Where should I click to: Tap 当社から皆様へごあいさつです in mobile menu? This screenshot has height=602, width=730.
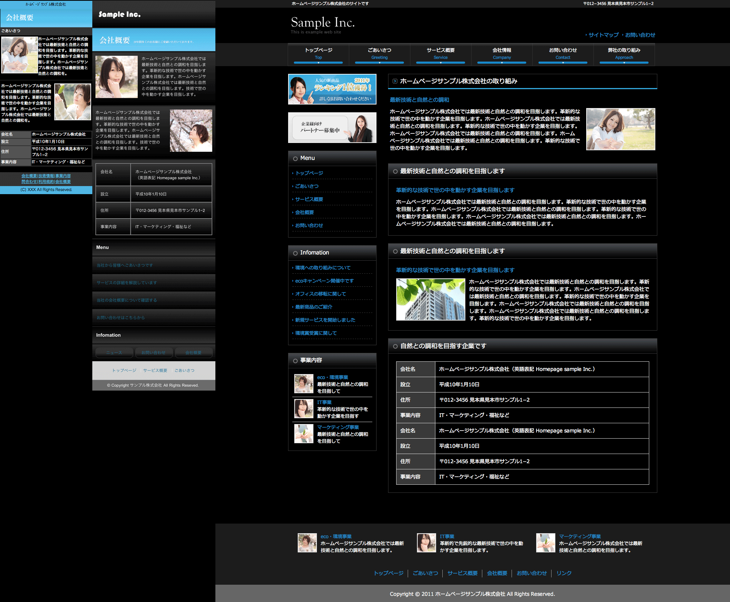coord(125,265)
